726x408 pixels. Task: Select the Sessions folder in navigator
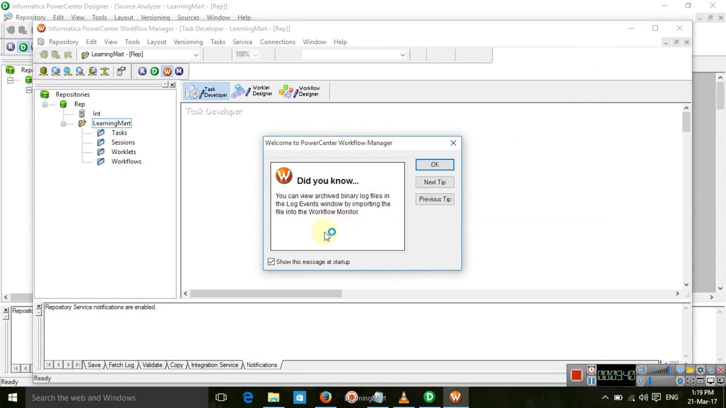(x=123, y=142)
